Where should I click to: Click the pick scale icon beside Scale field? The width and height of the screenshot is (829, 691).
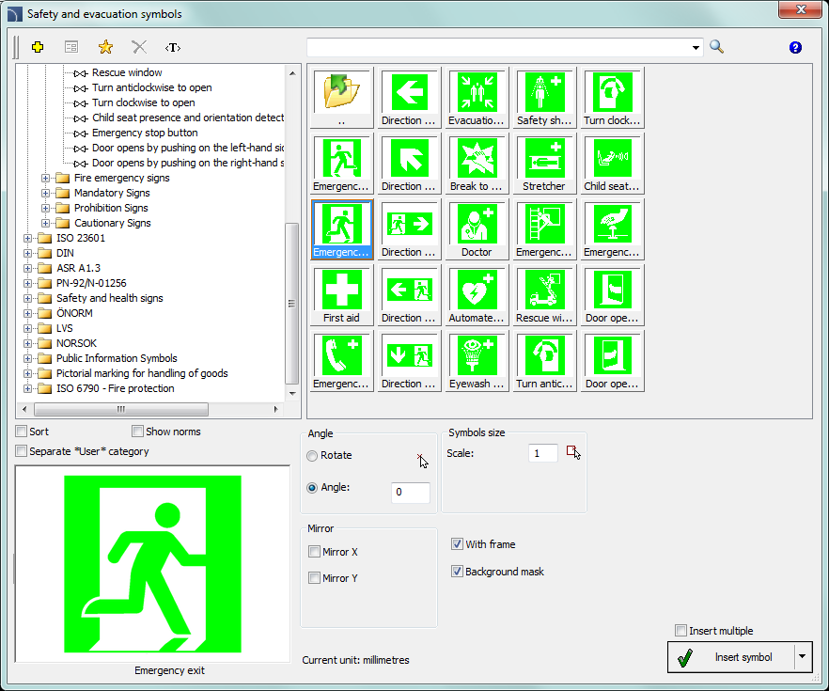[573, 453]
